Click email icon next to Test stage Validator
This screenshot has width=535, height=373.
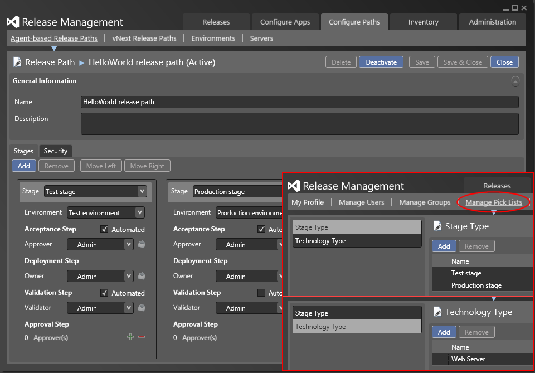142,307
